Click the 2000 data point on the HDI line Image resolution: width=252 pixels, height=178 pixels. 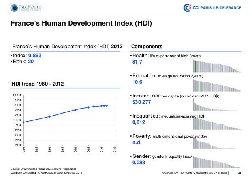[75, 110]
